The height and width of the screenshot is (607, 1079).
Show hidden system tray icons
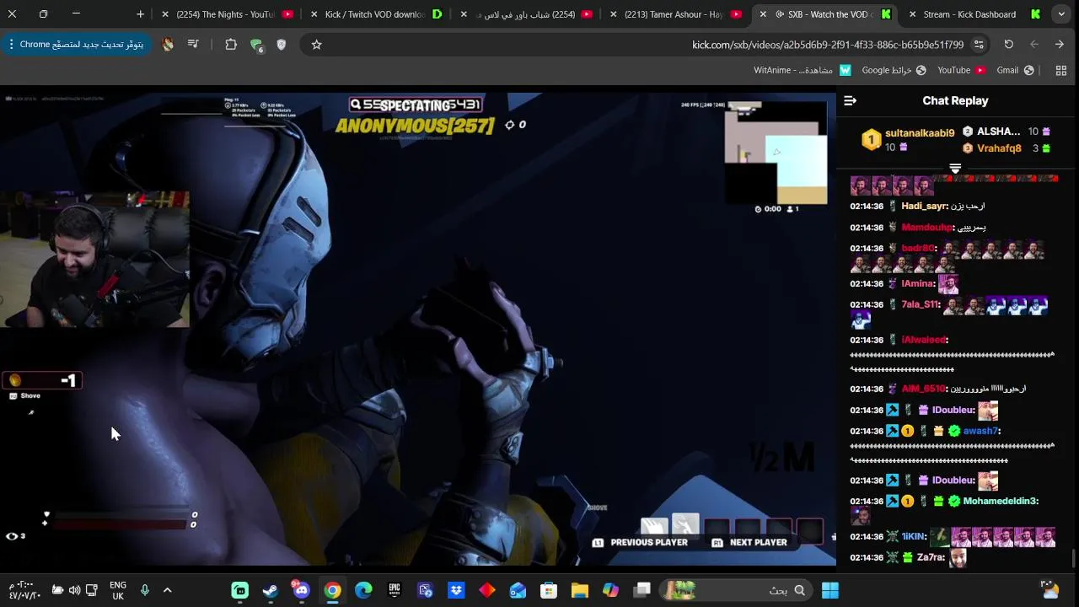(167, 590)
